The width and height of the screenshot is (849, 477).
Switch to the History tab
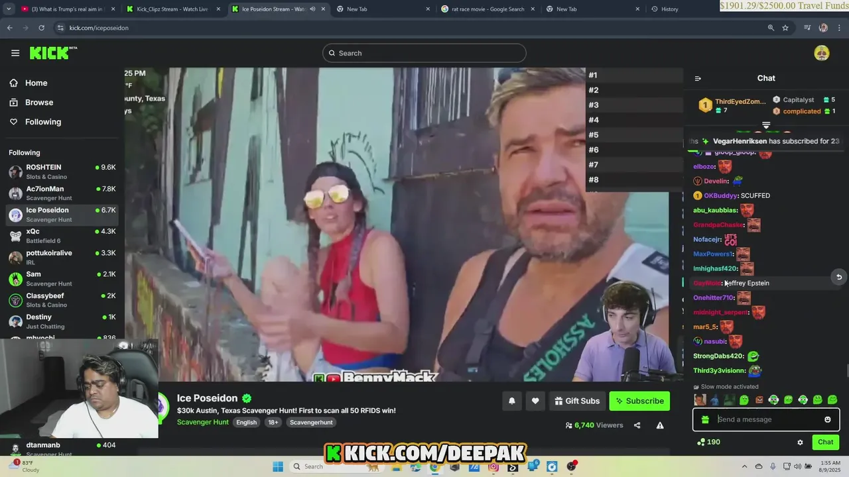(x=670, y=9)
